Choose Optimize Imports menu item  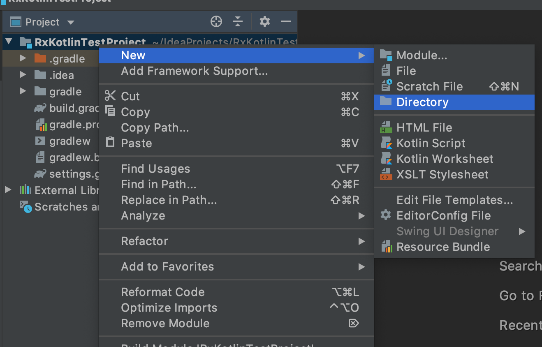pyautogui.click(x=236, y=308)
